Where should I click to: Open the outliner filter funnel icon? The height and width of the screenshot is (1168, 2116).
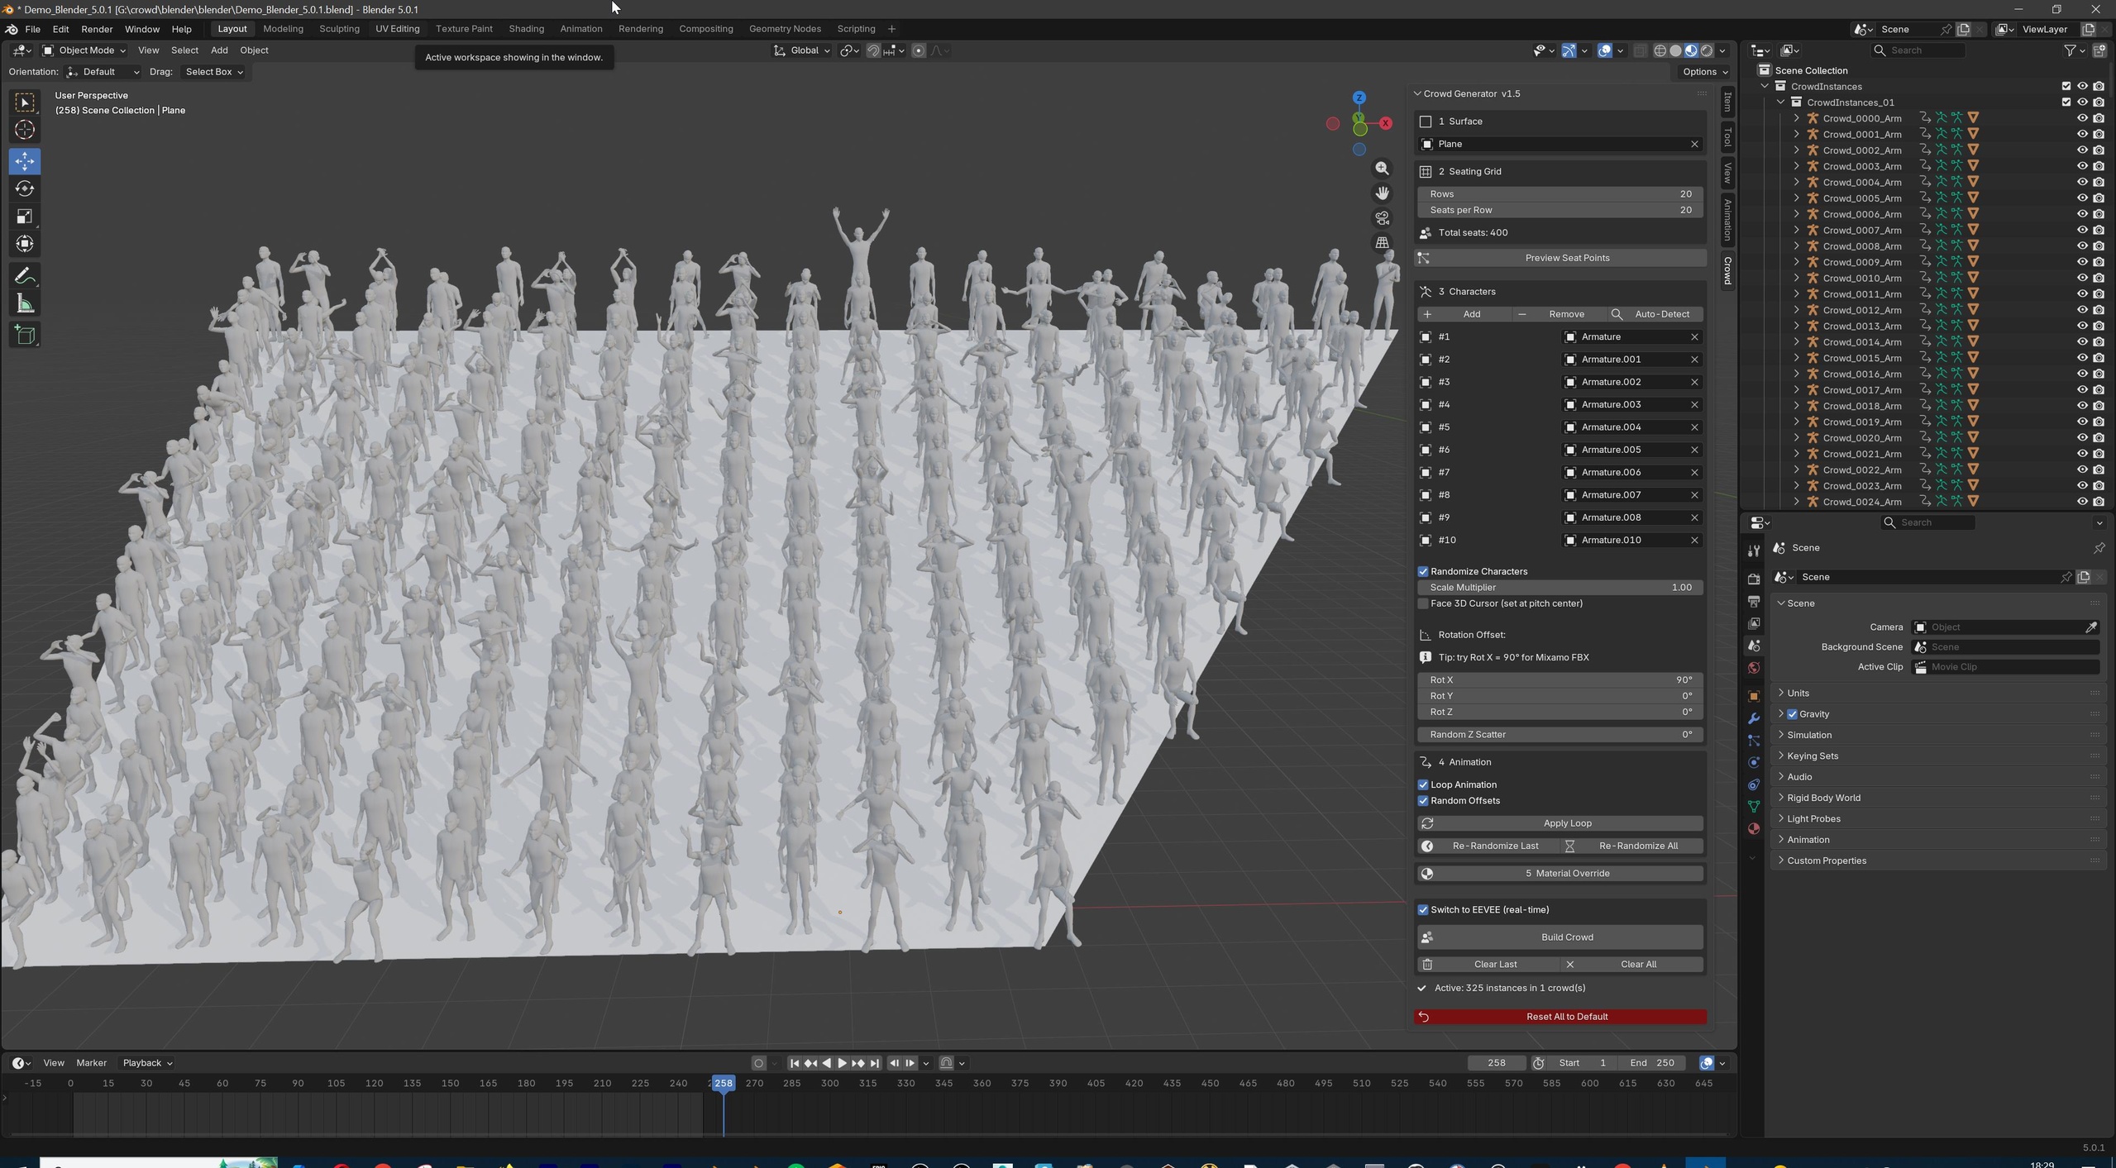(x=2070, y=50)
